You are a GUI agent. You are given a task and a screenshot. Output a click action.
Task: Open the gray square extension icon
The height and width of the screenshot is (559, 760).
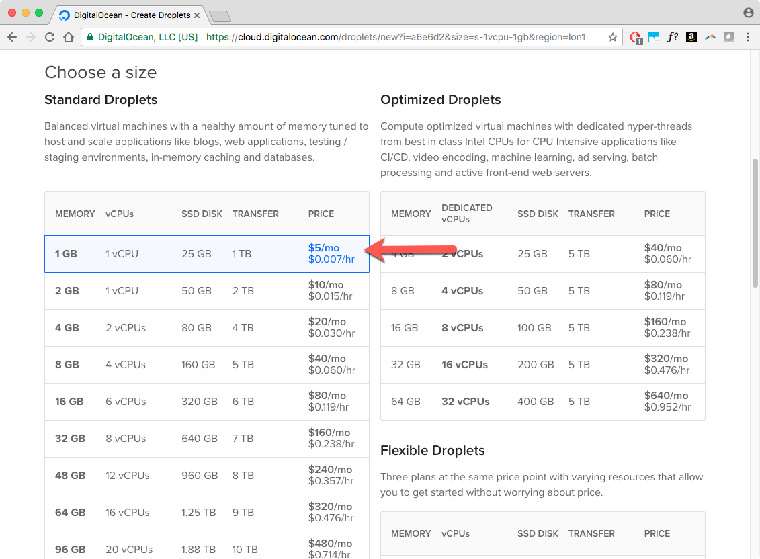pyautogui.click(x=729, y=37)
